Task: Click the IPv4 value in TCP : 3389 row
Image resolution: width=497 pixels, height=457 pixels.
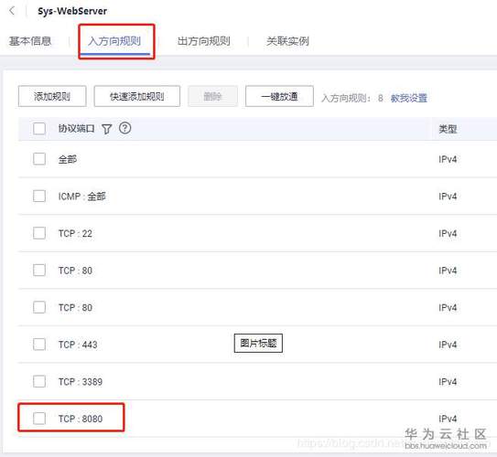Action: tap(448, 382)
